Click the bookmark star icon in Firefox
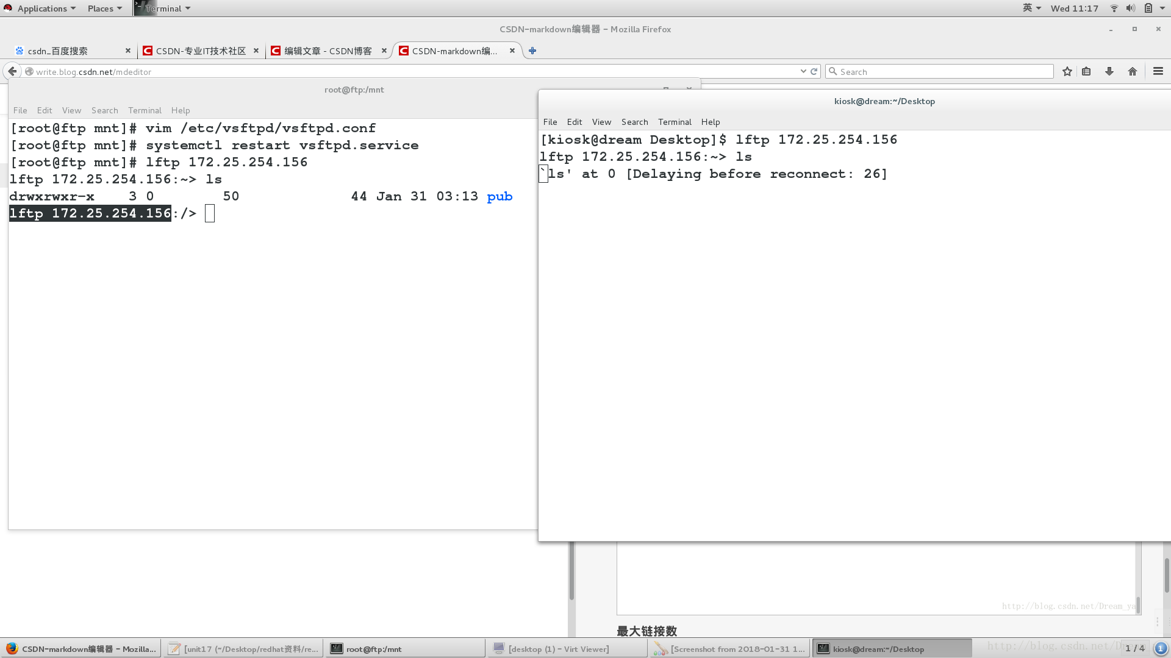The image size is (1171, 658). click(1067, 71)
